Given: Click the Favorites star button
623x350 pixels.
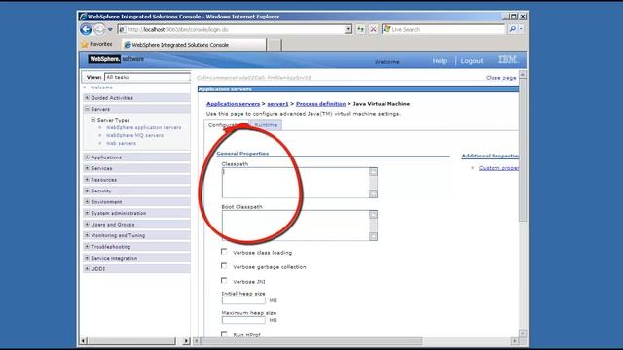Looking at the screenshot, I should [x=96, y=44].
